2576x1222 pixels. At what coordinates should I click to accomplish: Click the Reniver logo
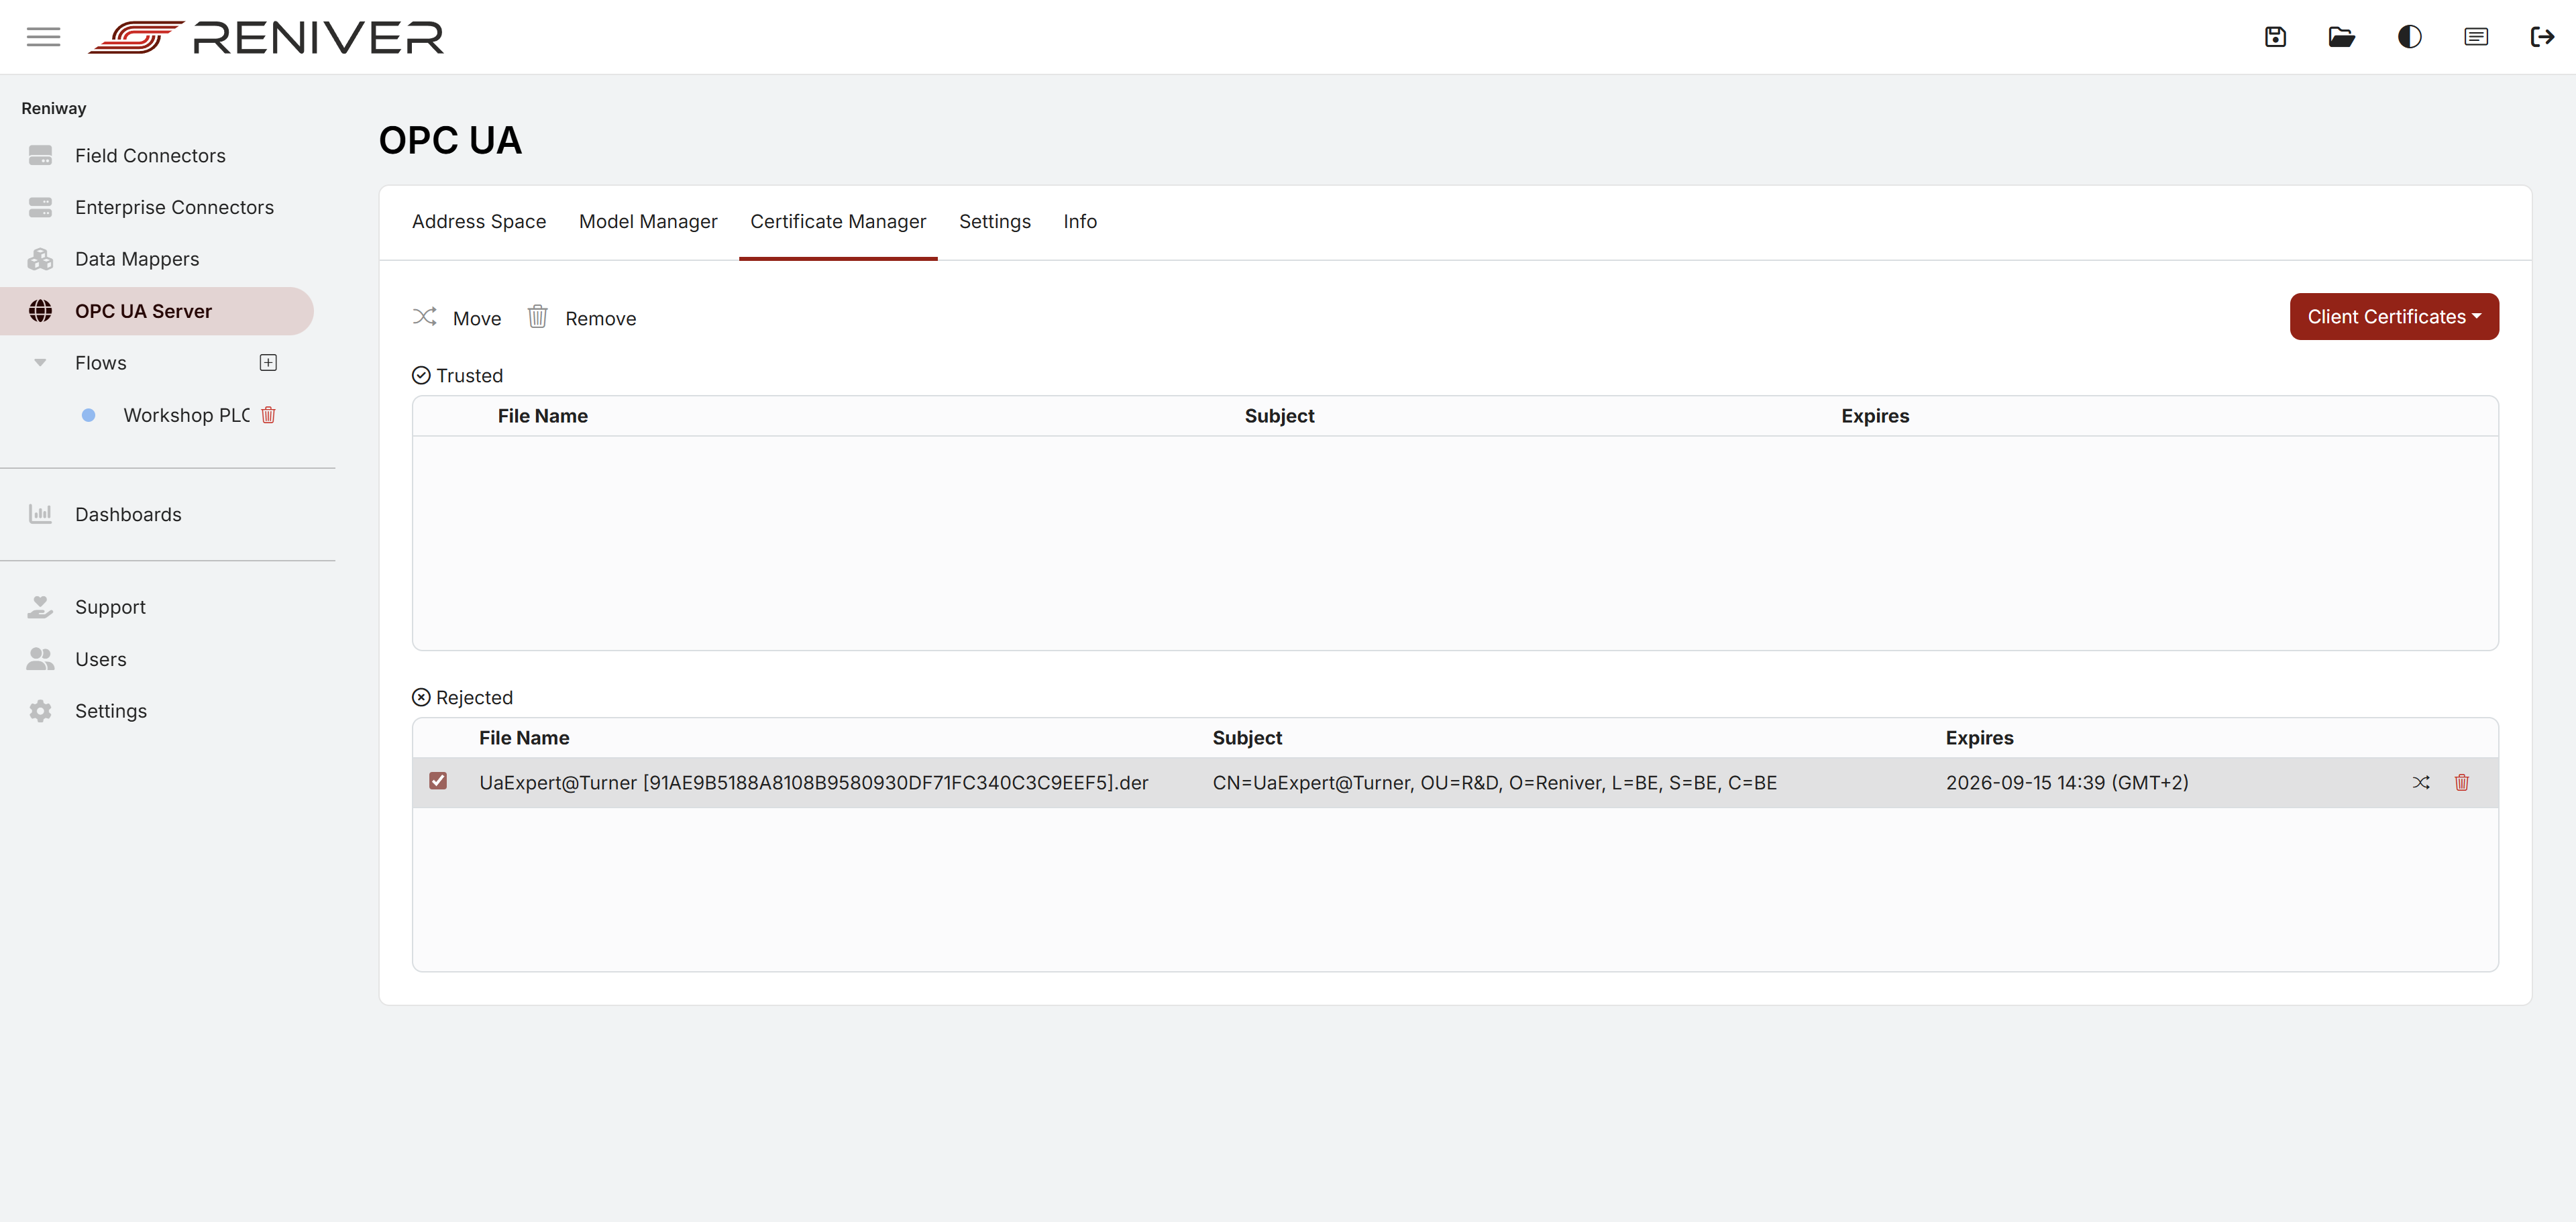click(x=264, y=36)
